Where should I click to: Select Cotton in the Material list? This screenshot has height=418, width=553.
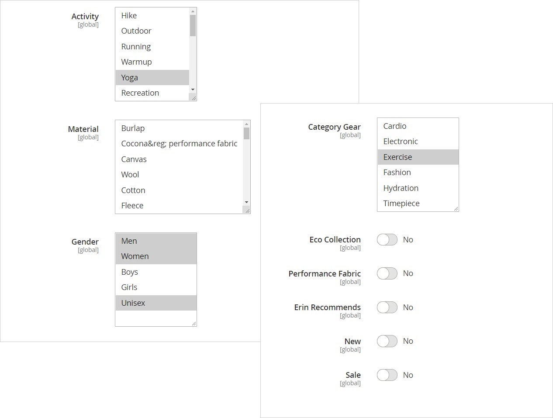(x=133, y=190)
